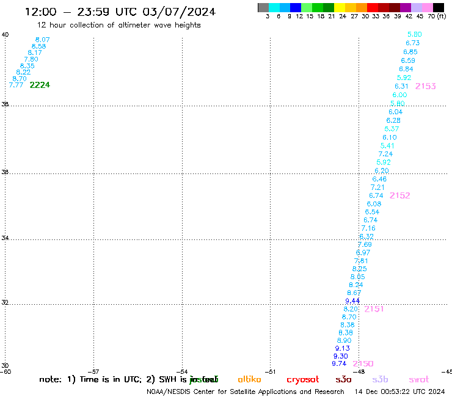Select the wave height value 6.10
The height and width of the screenshot is (397, 452).
pos(390,138)
